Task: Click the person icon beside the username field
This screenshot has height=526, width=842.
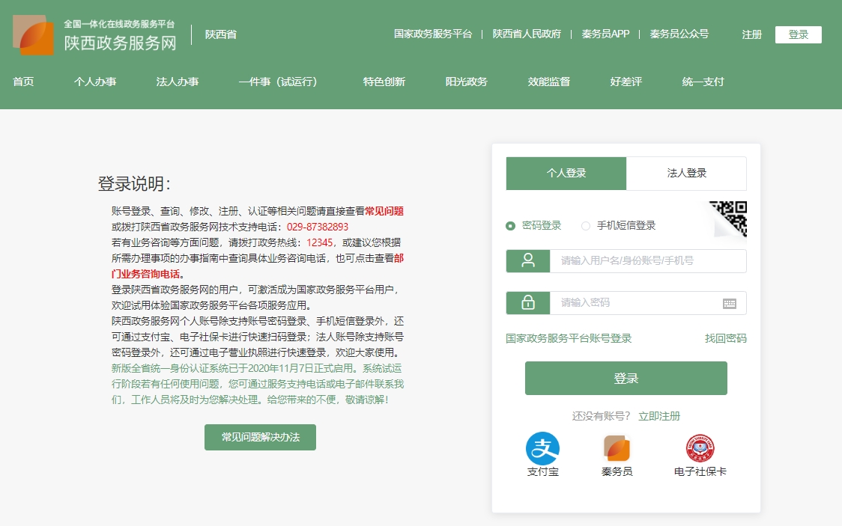Action: pos(528,260)
